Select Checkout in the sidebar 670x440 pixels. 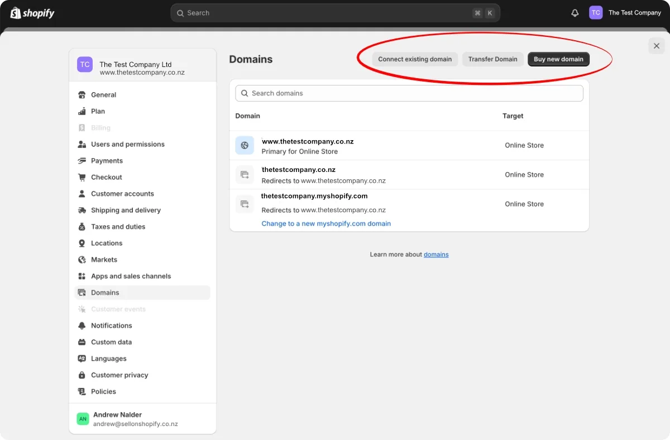[x=107, y=177]
